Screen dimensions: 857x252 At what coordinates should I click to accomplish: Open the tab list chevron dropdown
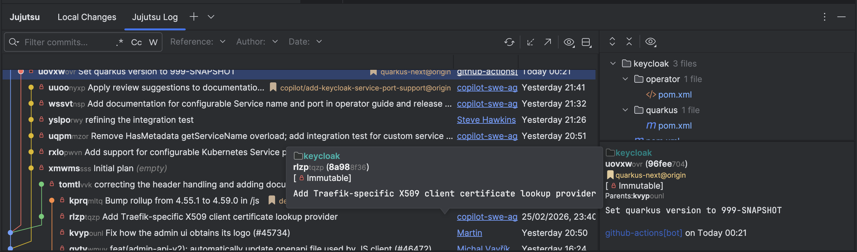pyautogui.click(x=211, y=16)
